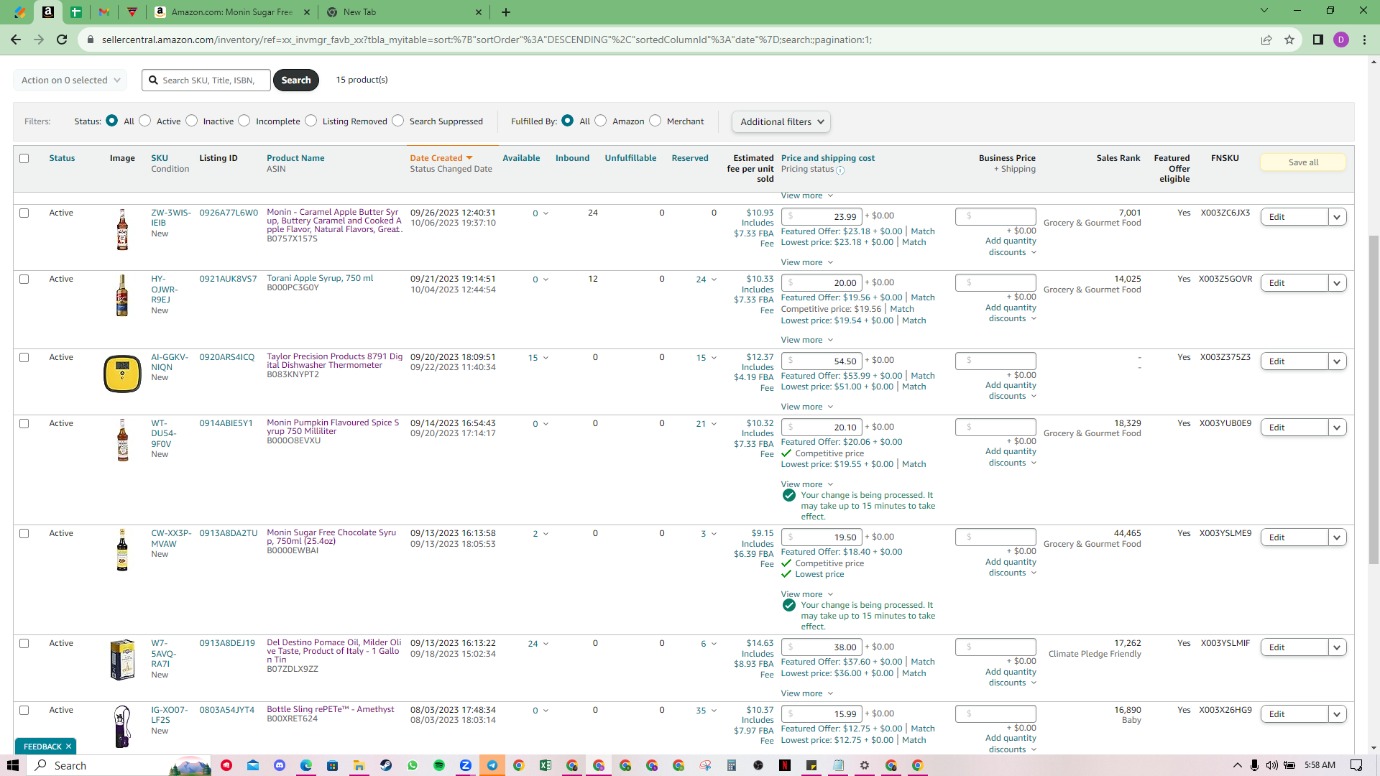This screenshot has width=1380, height=776.
Task: Switch to the pinned green Sheets tab
Action: pyautogui.click(x=76, y=12)
